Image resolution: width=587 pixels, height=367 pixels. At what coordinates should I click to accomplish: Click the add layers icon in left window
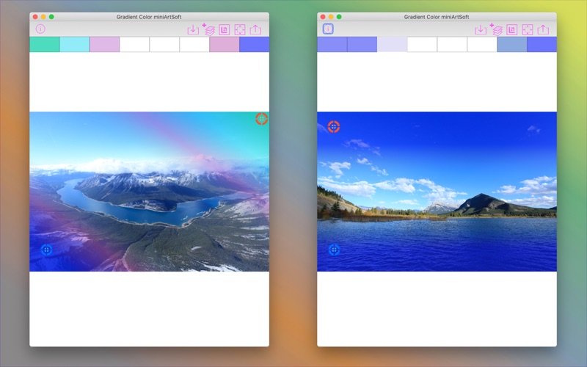[x=208, y=29]
